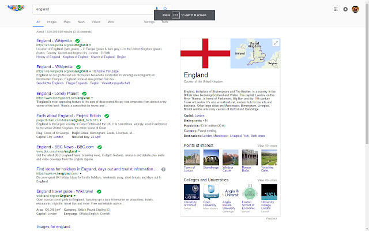369x231 pixels.
Task: Open the University College London logo
Action: [269, 192]
